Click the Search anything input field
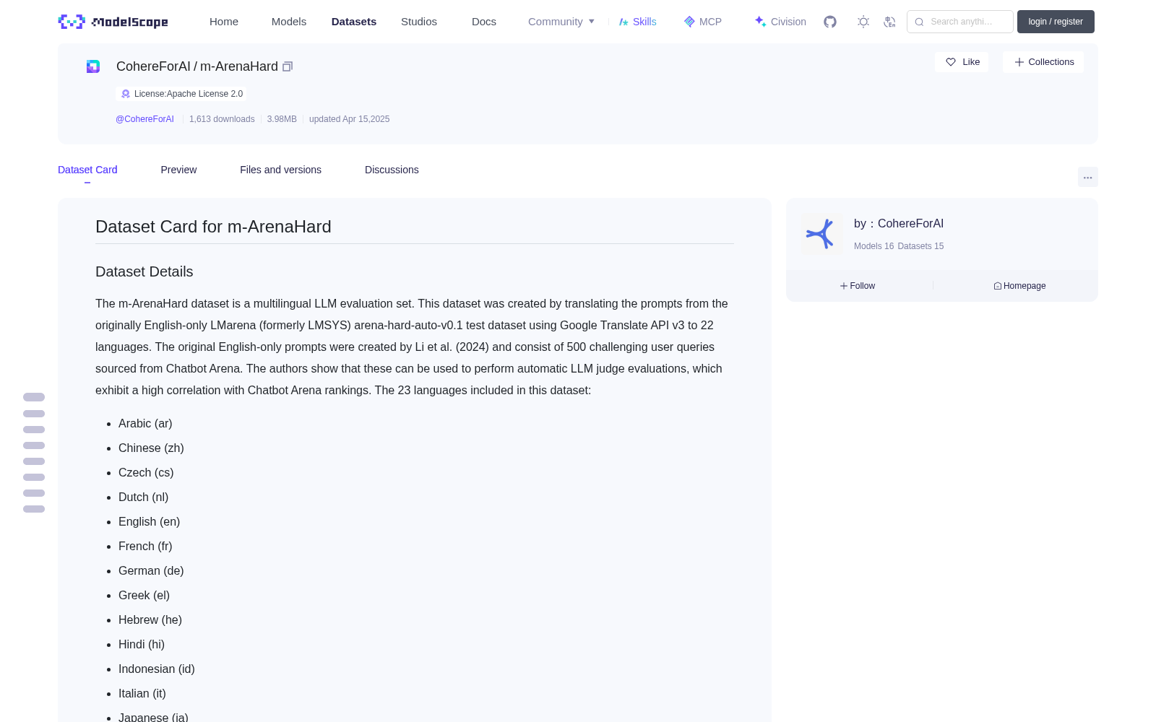Screen dimensions: 1156x722 960,22
